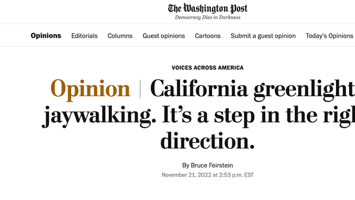Open the Columns nav item
Viewport: 355px width, 200px height.
120,36
